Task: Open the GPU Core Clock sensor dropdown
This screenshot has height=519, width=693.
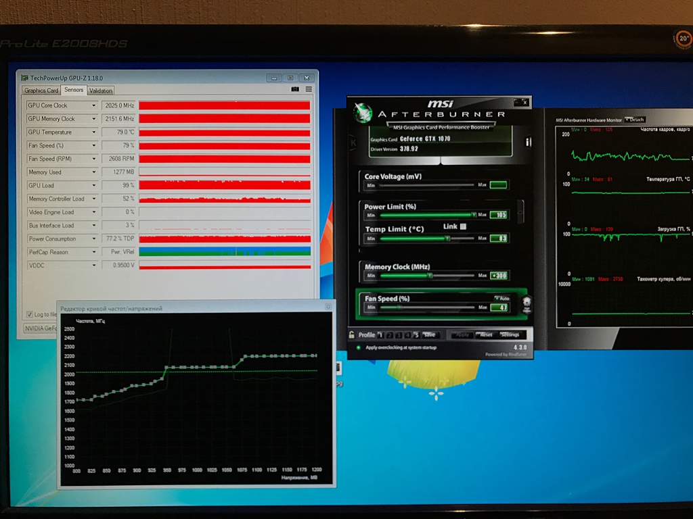Action: click(x=93, y=105)
